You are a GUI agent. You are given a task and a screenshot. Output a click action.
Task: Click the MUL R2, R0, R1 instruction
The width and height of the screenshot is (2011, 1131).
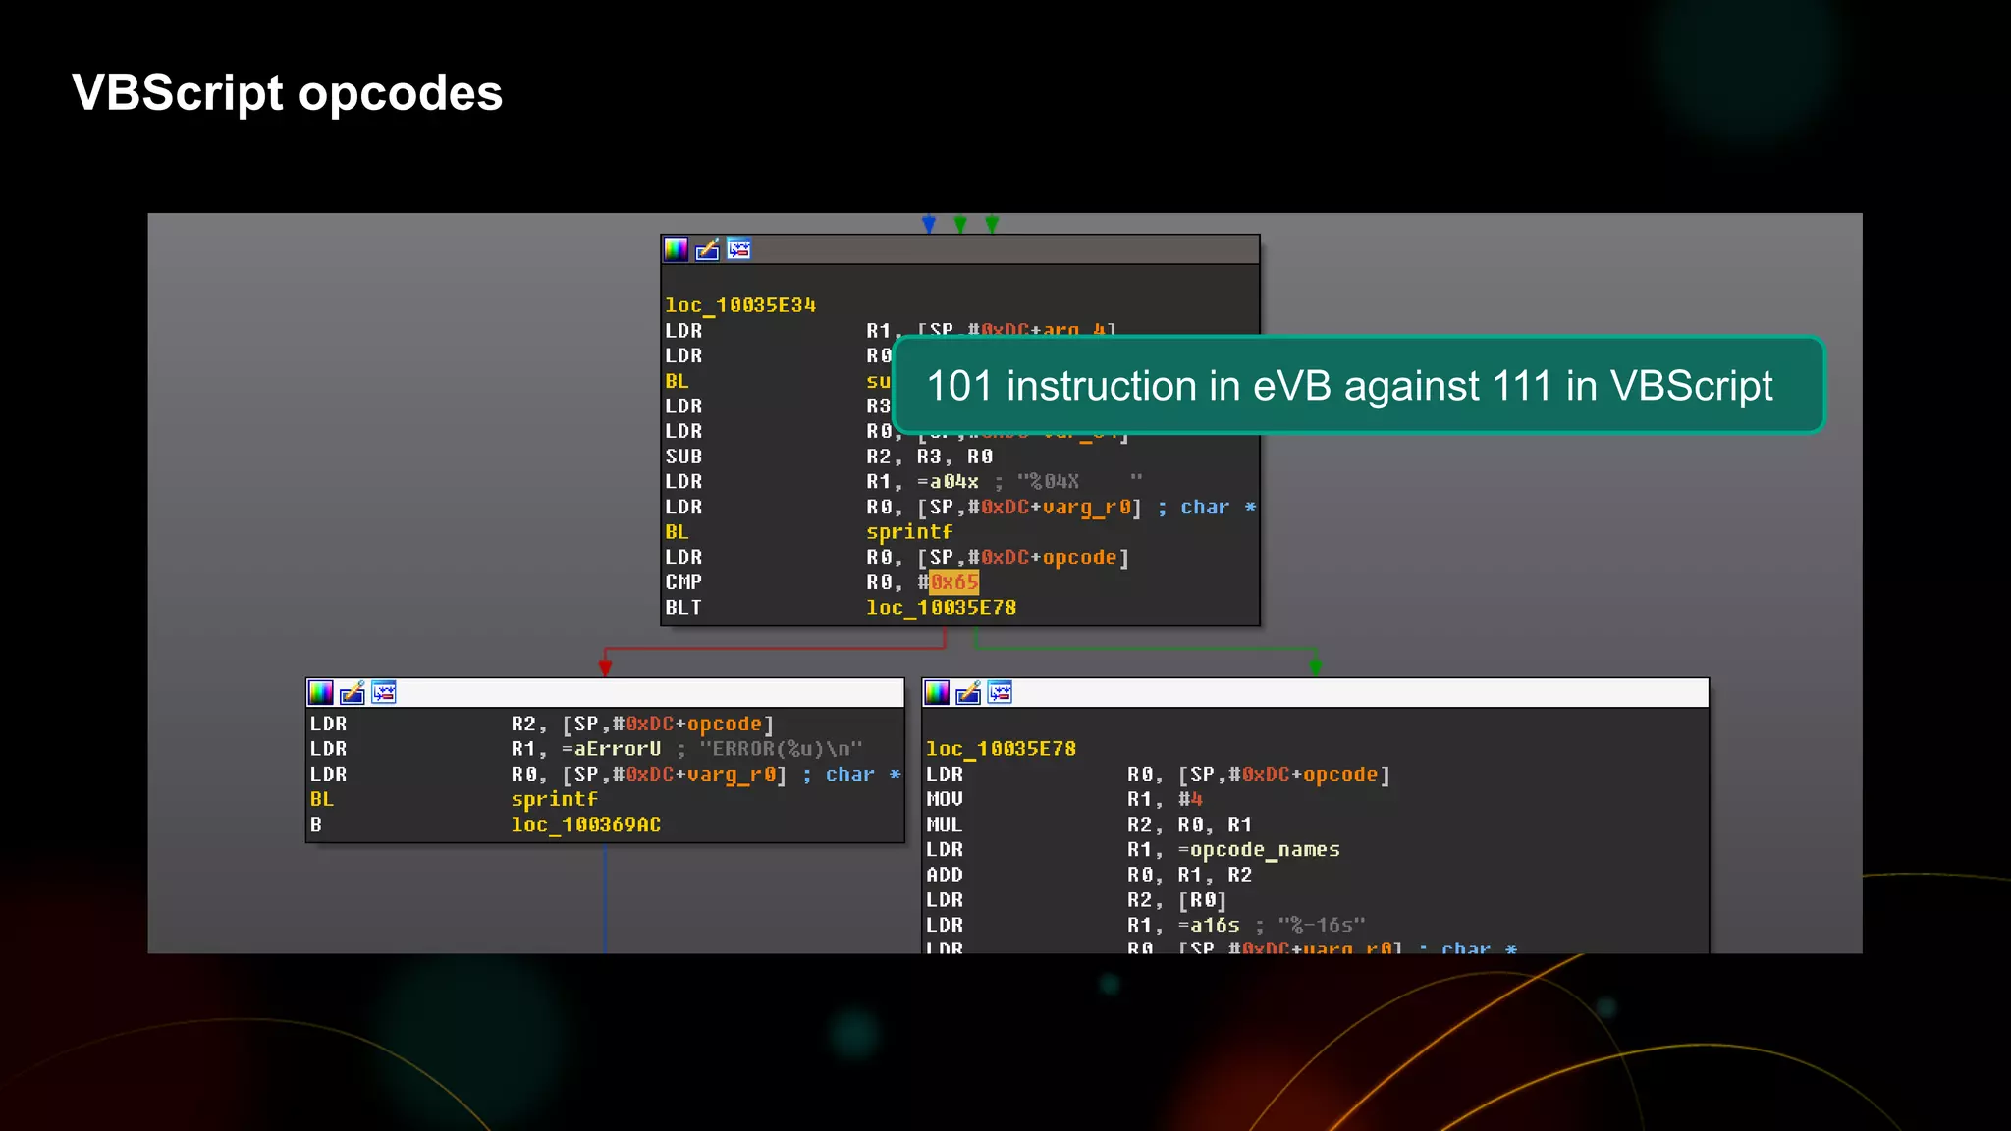[x=1089, y=825]
